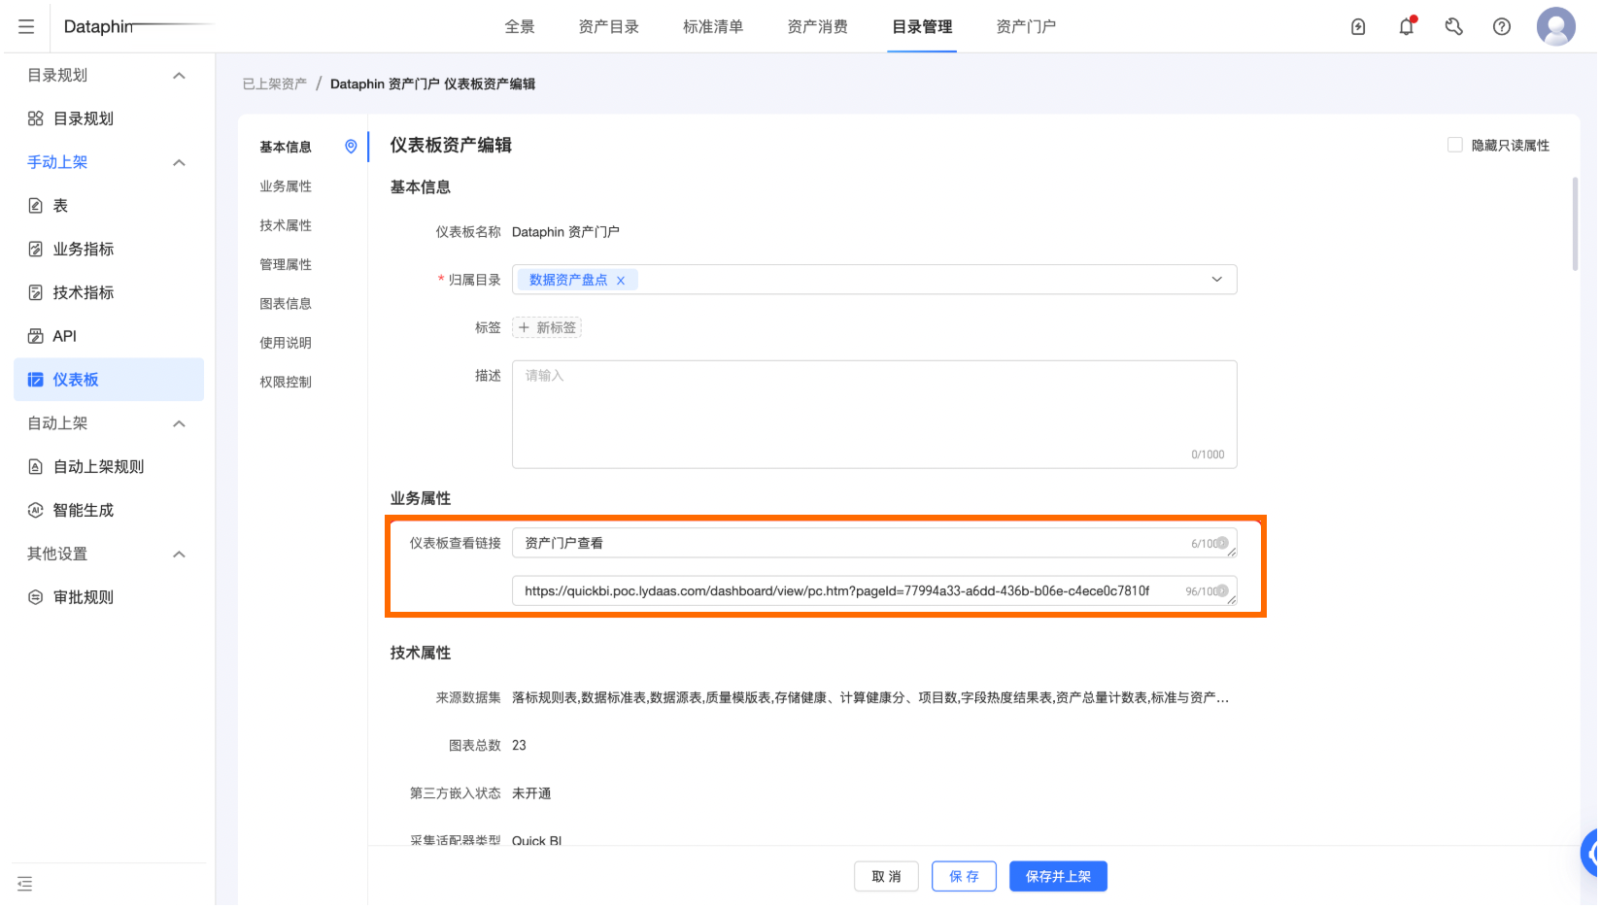Collapse the 其他设置 group
Viewport: 1601px width, 909px height.
coord(179,555)
